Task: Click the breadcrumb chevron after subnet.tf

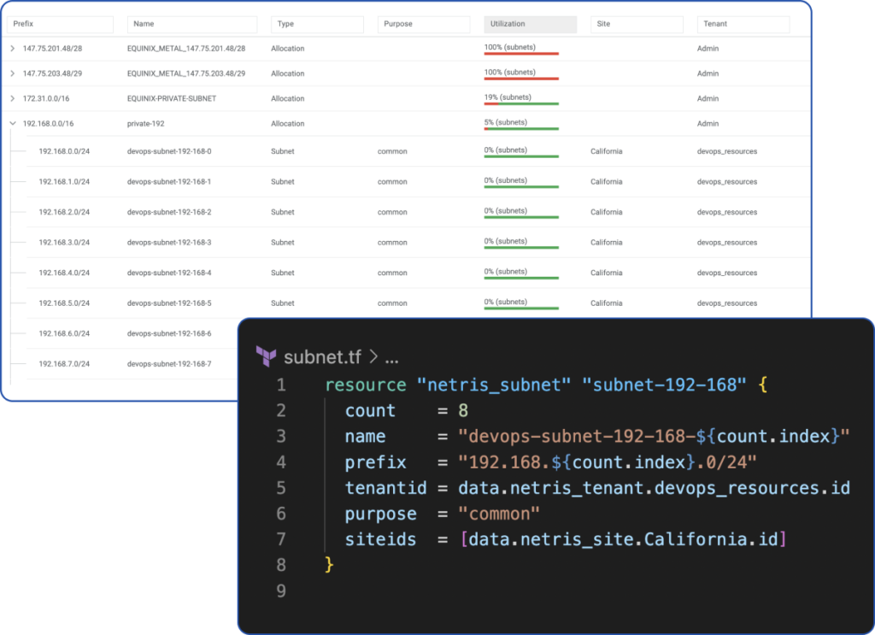Action: pos(373,356)
